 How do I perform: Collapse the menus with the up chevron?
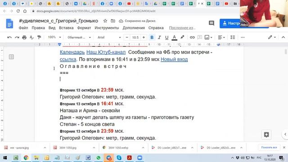click(x=283, y=37)
